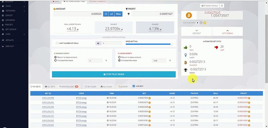Screen dimensions: 268x128
Task: Select Winning Events Return to base amount
Action: click(55, 57)
